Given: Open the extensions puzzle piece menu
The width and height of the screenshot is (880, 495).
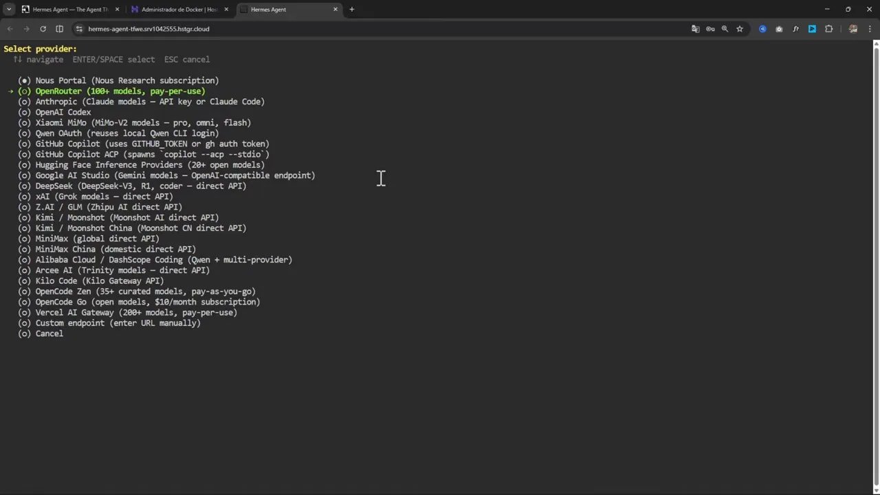Looking at the screenshot, I should 828,29.
